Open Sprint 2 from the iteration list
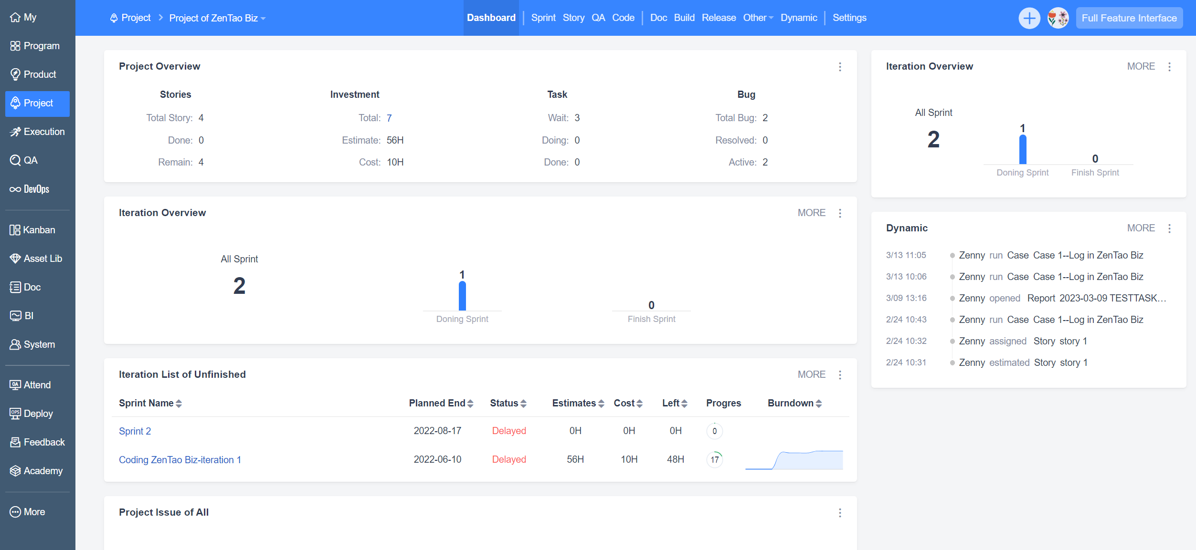This screenshot has width=1196, height=550. point(135,431)
